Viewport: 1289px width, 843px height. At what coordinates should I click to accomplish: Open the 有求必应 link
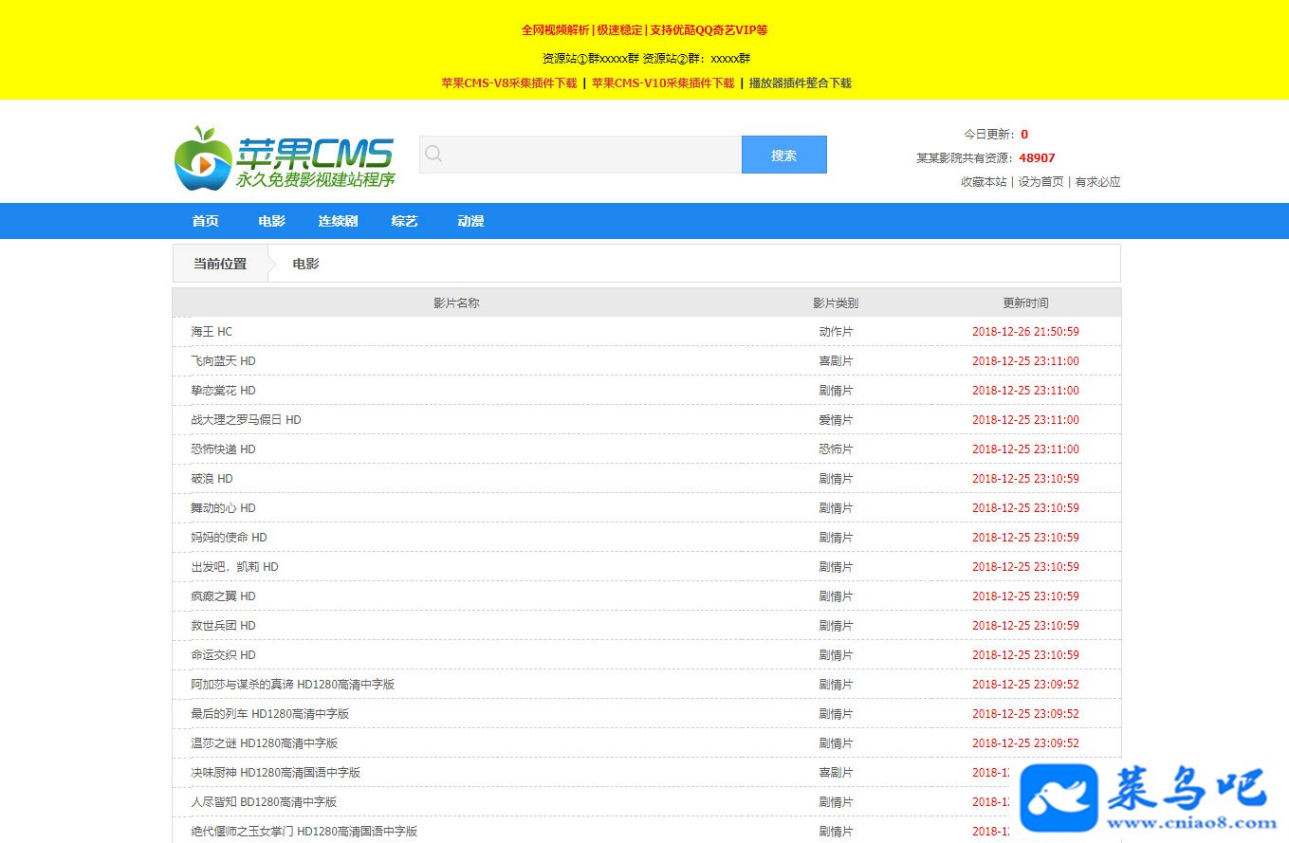pos(1097,182)
